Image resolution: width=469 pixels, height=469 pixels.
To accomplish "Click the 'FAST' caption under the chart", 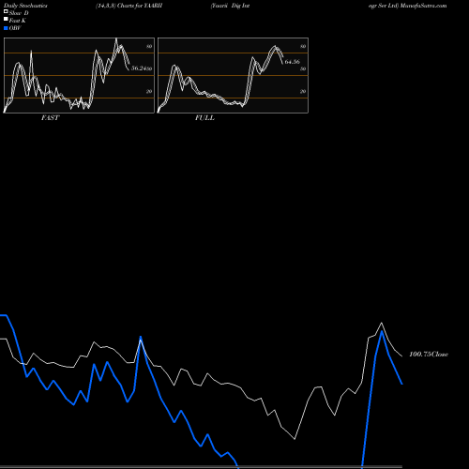I will pos(50,118).
